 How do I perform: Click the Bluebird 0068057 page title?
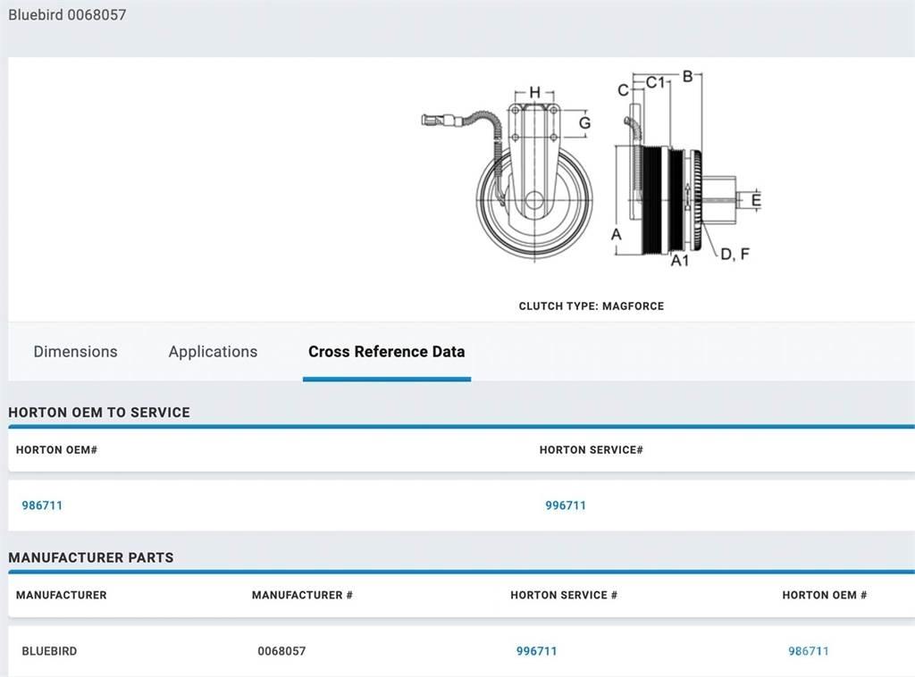pos(67,15)
